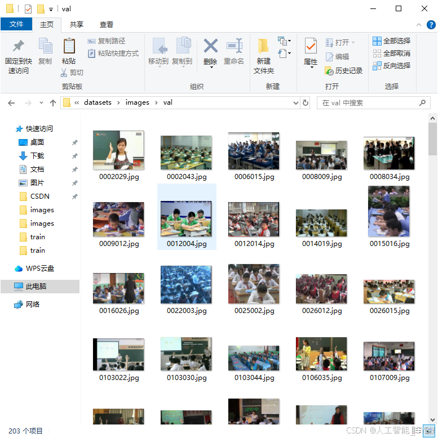Click the Pin to Quick access icon
Screen dimensions: 438x438
[x=19, y=46]
